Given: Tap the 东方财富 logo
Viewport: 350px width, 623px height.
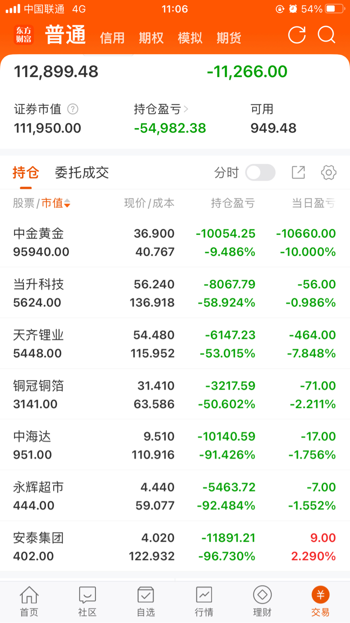Looking at the screenshot, I should tap(24, 35).
